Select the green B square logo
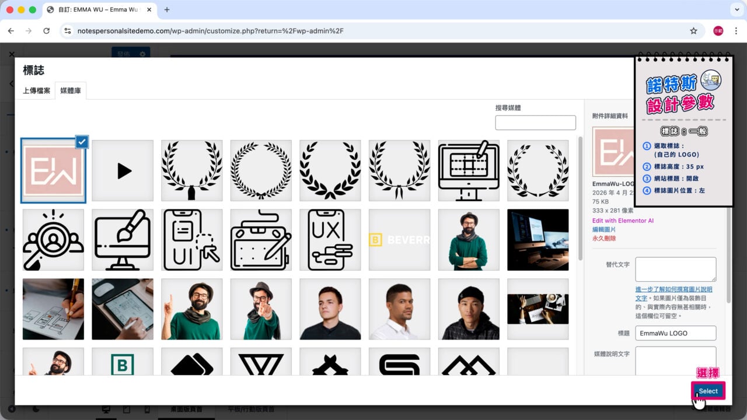 tap(123, 362)
